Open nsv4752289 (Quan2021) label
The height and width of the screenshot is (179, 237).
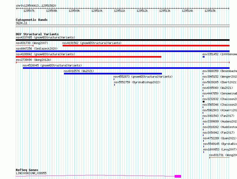[x=220, y=138]
